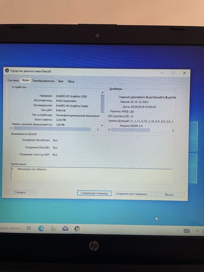
Task: Minimize the DirectX diagnostic window
Action: point(162,73)
